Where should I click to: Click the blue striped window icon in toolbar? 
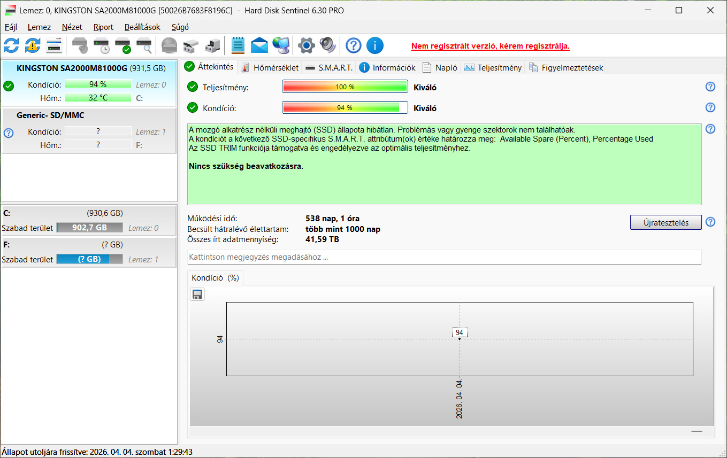click(x=54, y=45)
